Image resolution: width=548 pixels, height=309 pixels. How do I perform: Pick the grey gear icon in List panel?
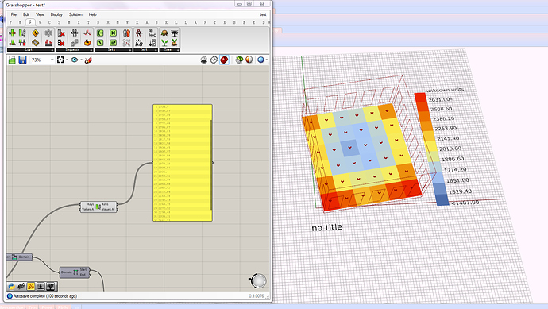[x=48, y=33]
